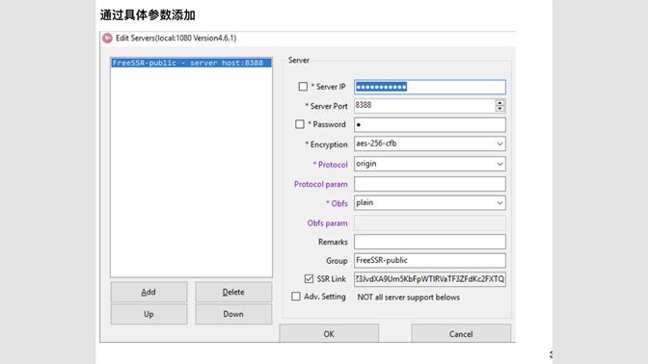Click the 'NOT all server support belows' text
The height and width of the screenshot is (364, 648).
pos(408,298)
